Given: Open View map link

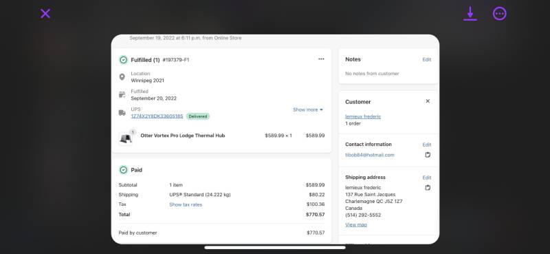Looking at the screenshot, I should [356, 225].
